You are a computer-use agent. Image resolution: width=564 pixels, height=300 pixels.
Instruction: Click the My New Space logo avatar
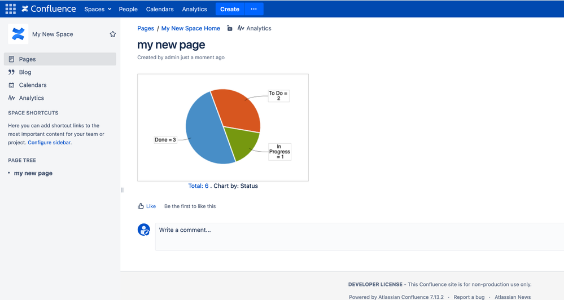coord(18,34)
